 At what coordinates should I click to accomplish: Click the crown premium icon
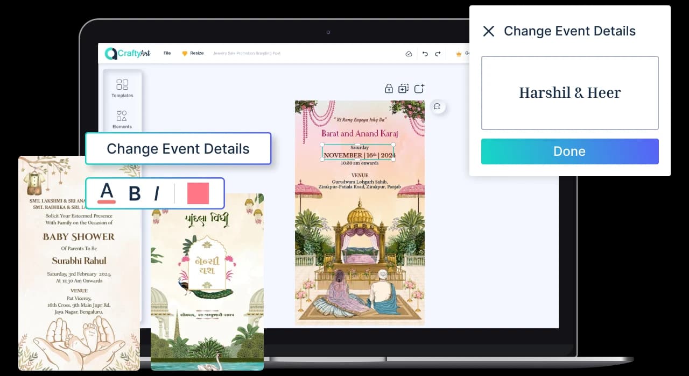point(459,54)
